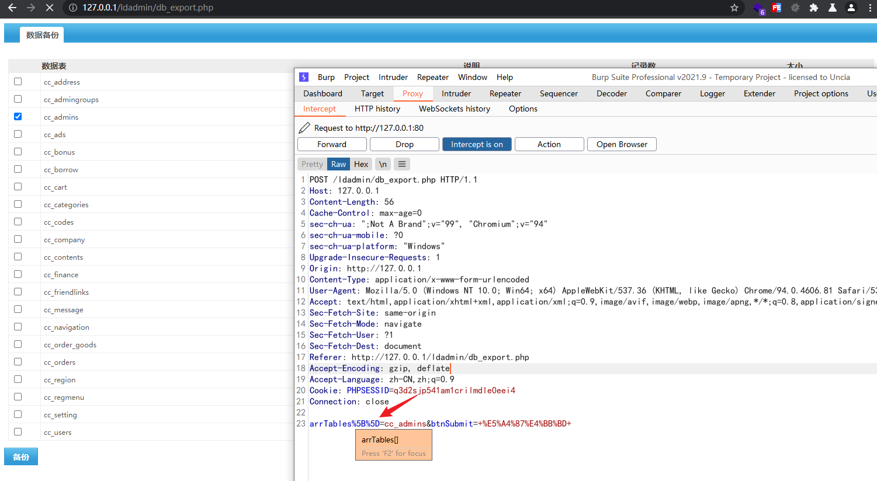Image resolution: width=877 pixels, height=481 pixels.
Task: Turn off Intercept is on
Action: point(477,144)
